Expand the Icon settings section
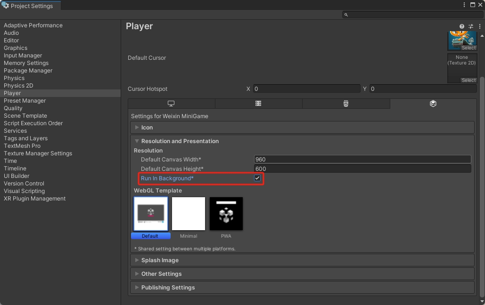This screenshot has height=305, width=485. [147, 128]
